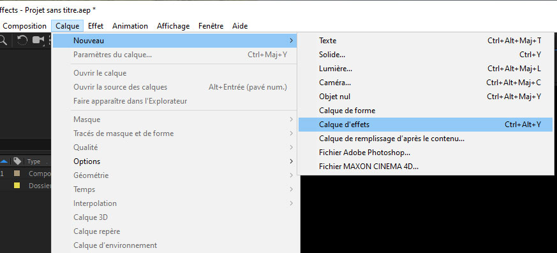Click the blue sort arrow in project panel
The image size is (557, 253).
click(x=4, y=161)
